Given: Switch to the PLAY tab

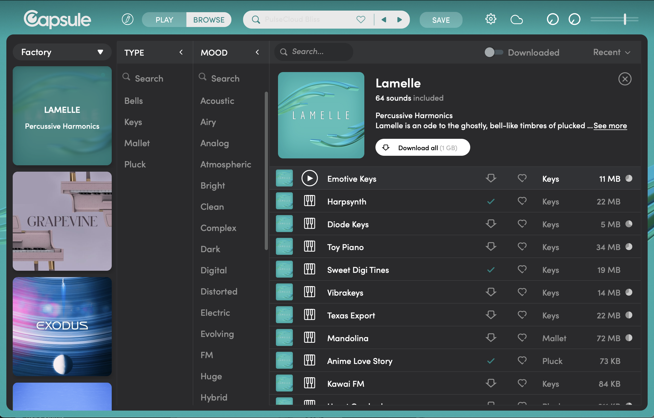Looking at the screenshot, I should pyautogui.click(x=164, y=20).
